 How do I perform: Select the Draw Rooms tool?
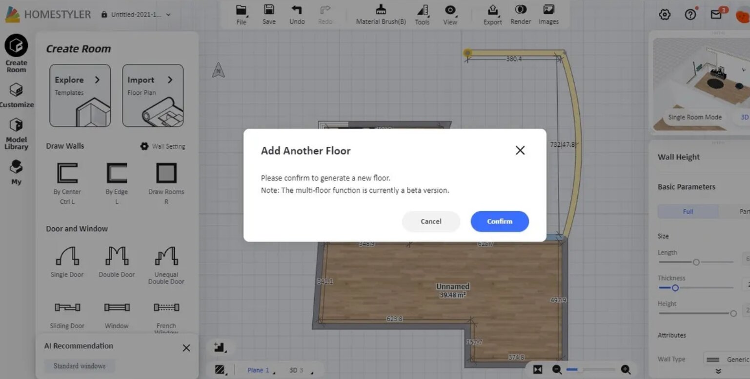[x=166, y=184]
